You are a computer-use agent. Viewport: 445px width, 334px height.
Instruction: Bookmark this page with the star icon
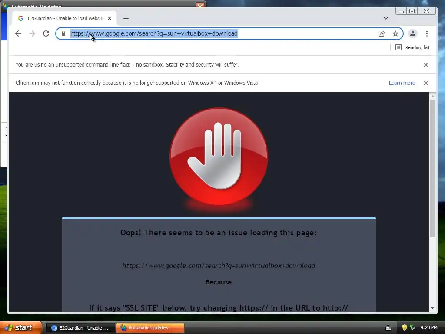[395, 33]
